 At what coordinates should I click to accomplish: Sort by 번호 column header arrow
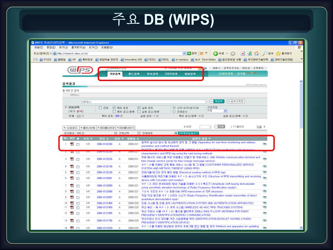[x=108, y=139]
